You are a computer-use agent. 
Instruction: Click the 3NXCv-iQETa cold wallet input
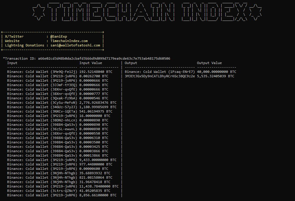point(39,111)
